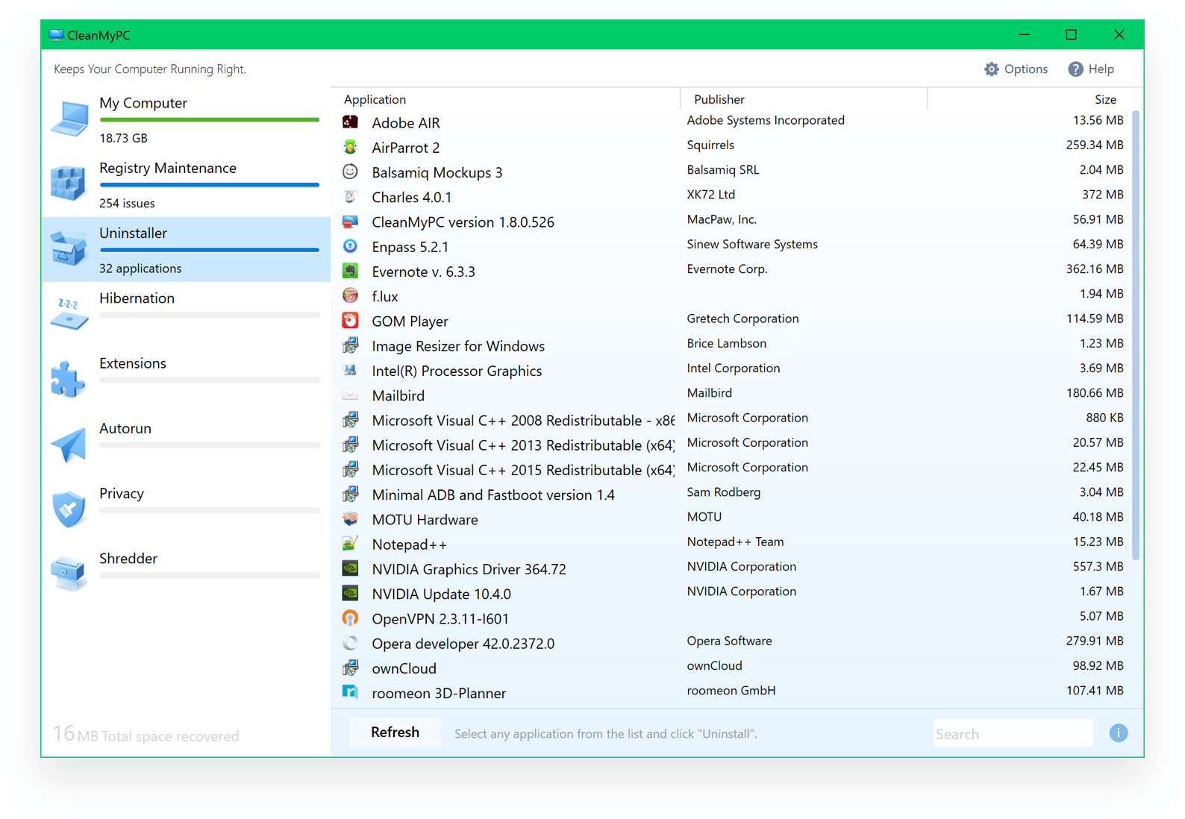Click the Extensions puzzle piece icon
1185x819 pixels.
tap(69, 378)
